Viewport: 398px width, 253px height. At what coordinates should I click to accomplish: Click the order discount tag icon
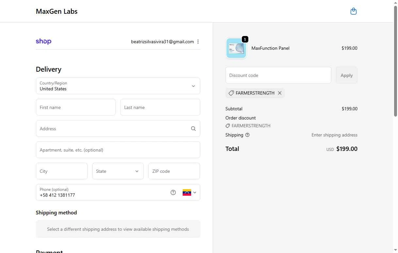tap(228, 126)
